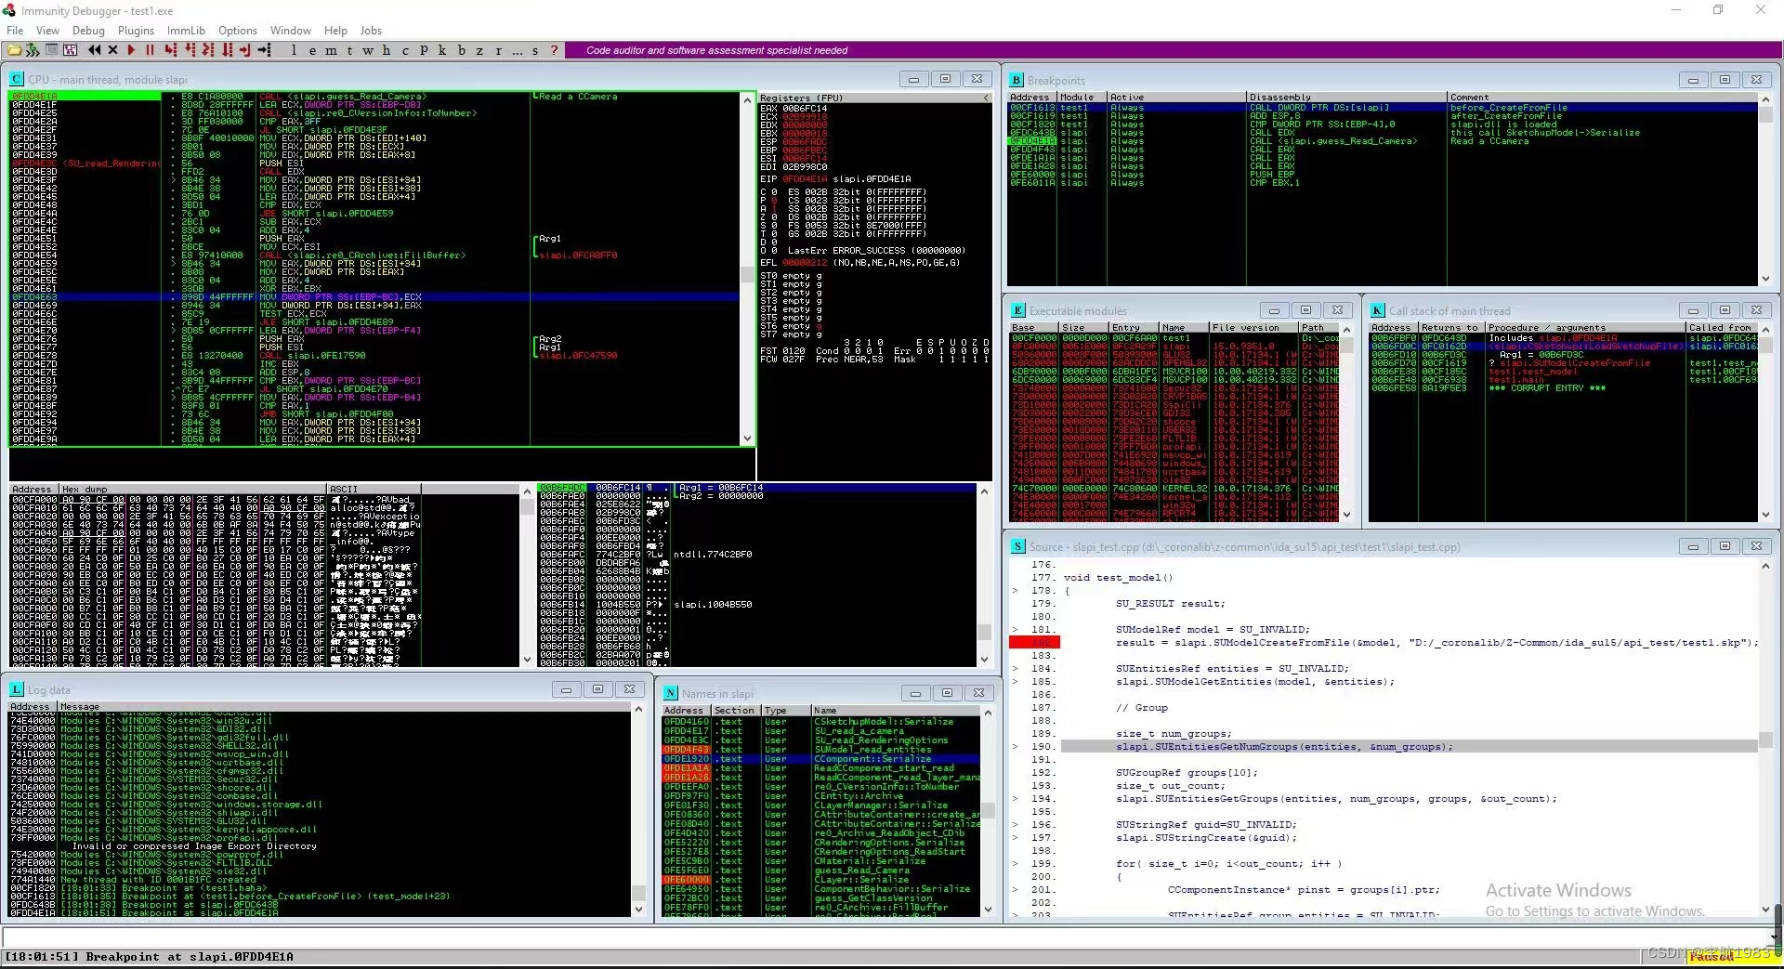Click the Go to address toolbar icon

(x=265, y=50)
